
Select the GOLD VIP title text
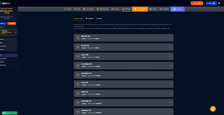85,55
